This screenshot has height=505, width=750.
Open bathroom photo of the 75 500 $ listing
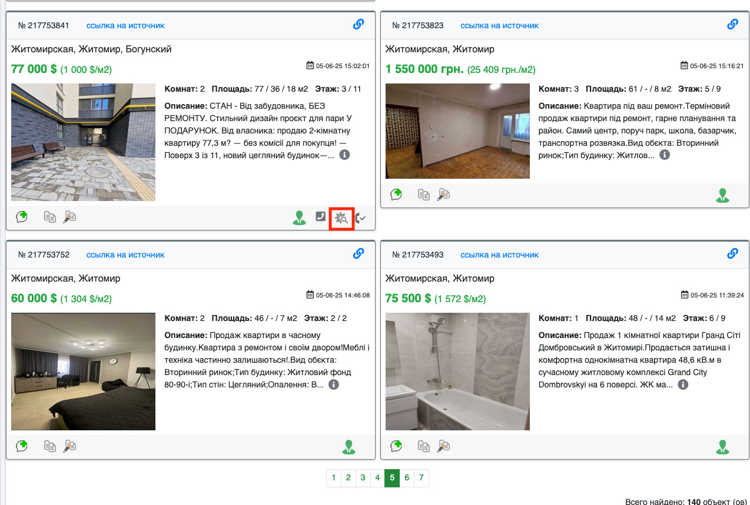[x=457, y=372]
